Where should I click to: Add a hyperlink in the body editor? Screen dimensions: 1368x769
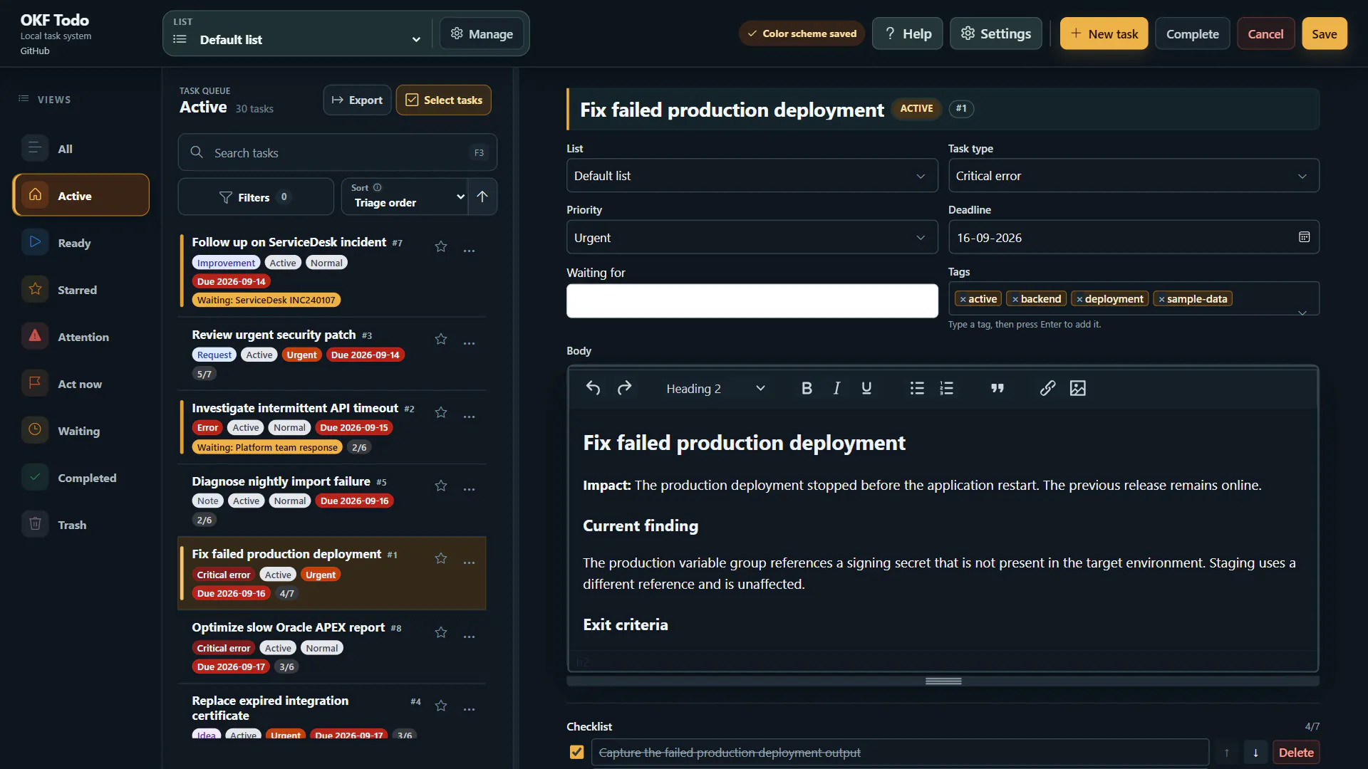point(1047,388)
